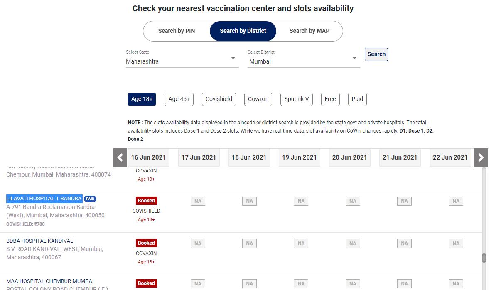This screenshot has height=290, width=496.
Task: Click Booked badge for MAA Hospital Chembur
Action: pyautogui.click(x=146, y=283)
